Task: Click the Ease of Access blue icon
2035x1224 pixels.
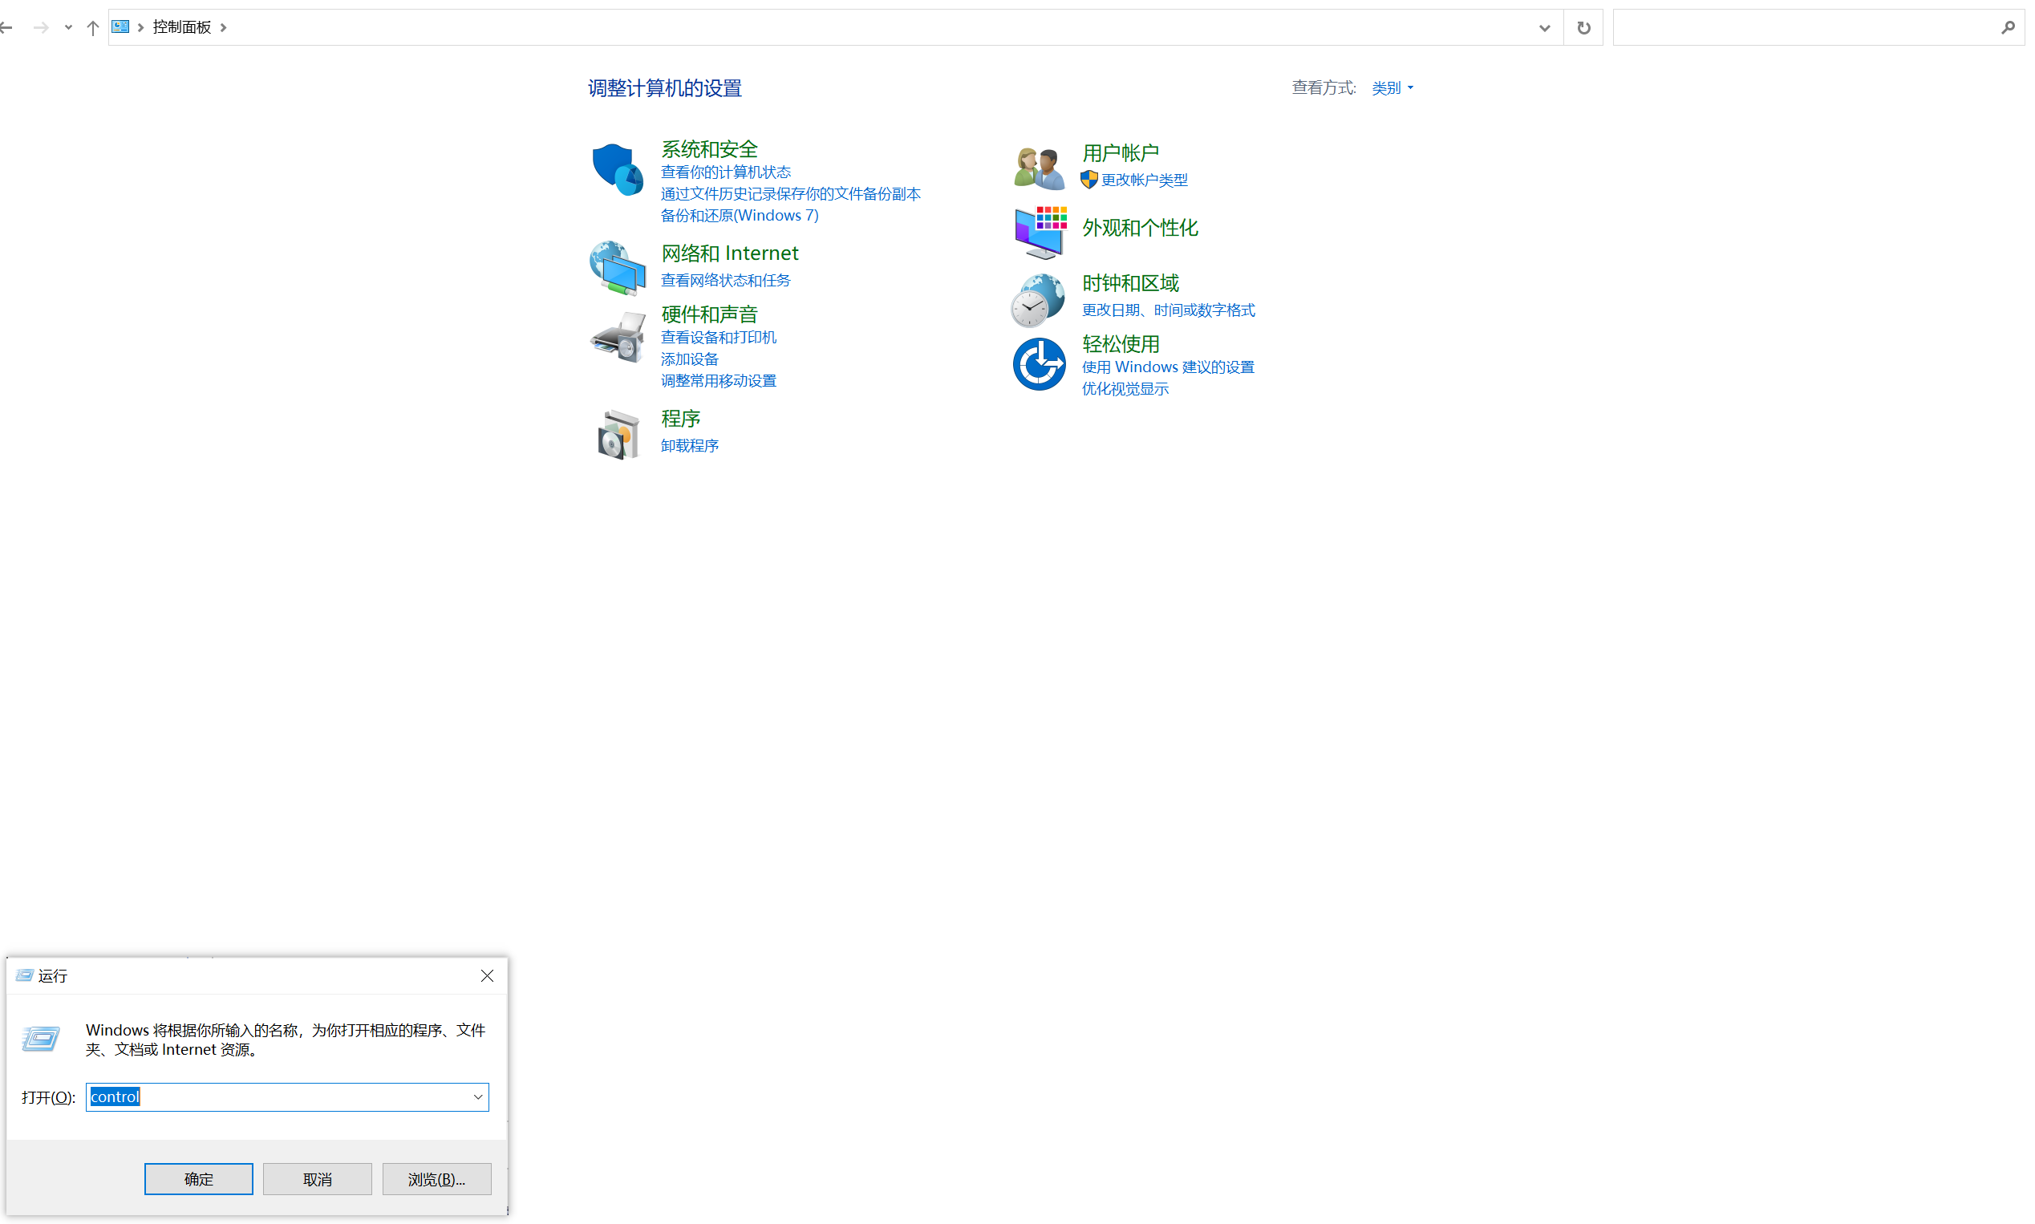Action: tap(1039, 363)
